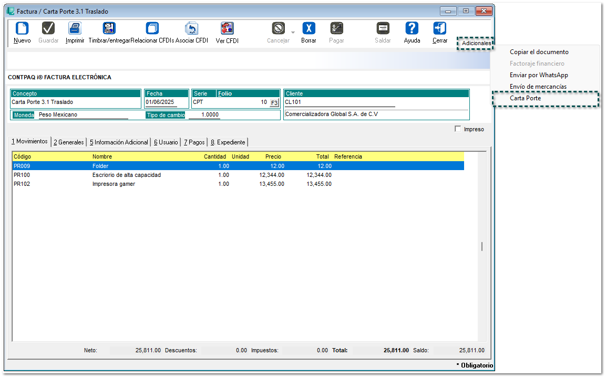Click the Asociar CFDI icon
This screenshot has width=606, height=378.
pos(192,29)
